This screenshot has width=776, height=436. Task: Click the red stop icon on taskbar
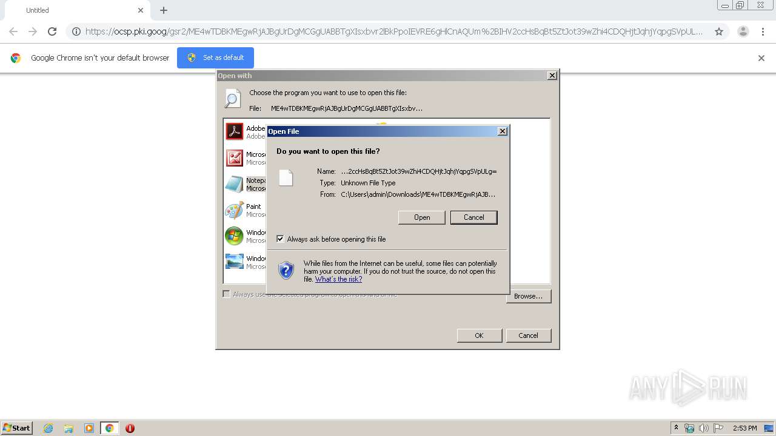coord(130,428)
